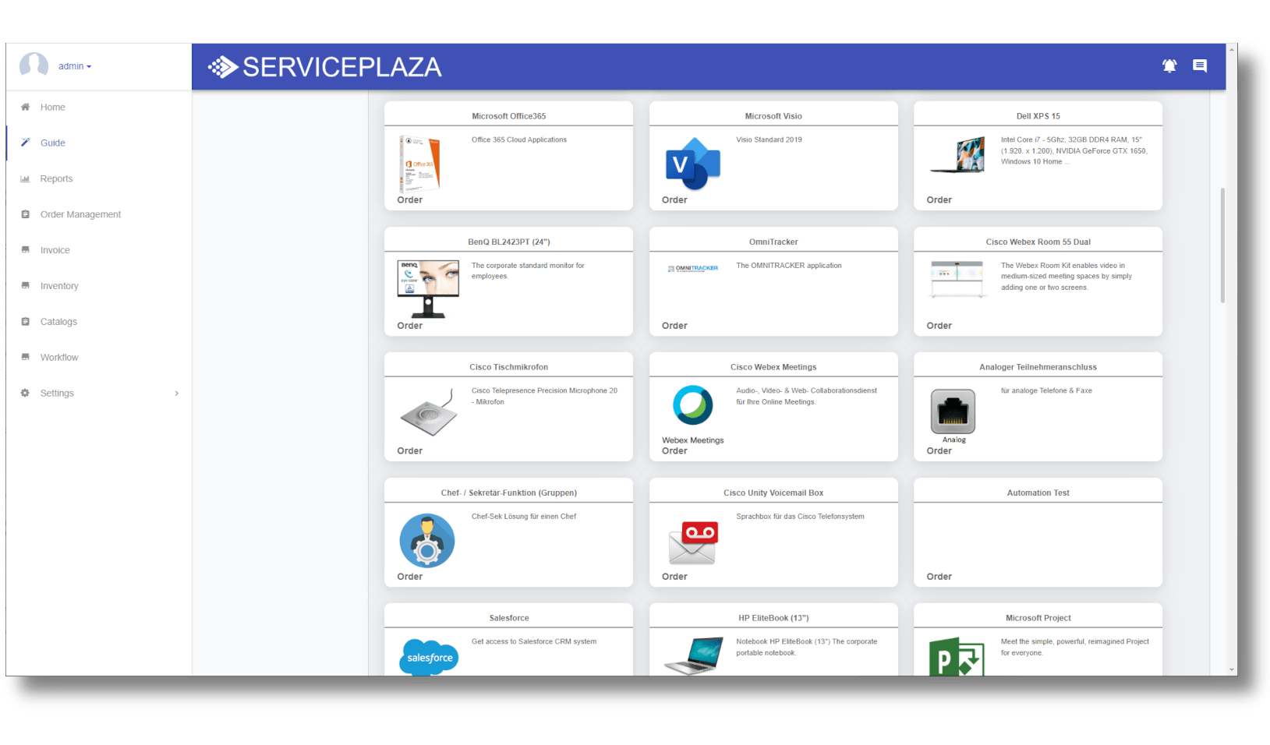Viewport: 1270px width, 745px height.
Task: Click the Microsoft Project logo
Action: (957, 657)
